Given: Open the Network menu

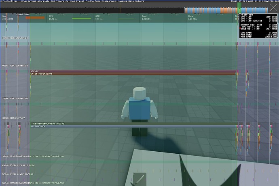Looking at the screenshot, I should point(139,1).
